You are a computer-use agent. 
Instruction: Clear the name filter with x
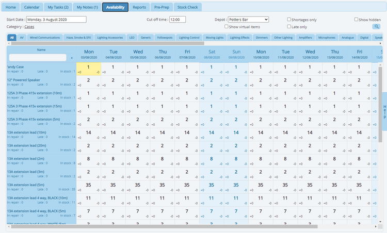click(x=72, y=58)
